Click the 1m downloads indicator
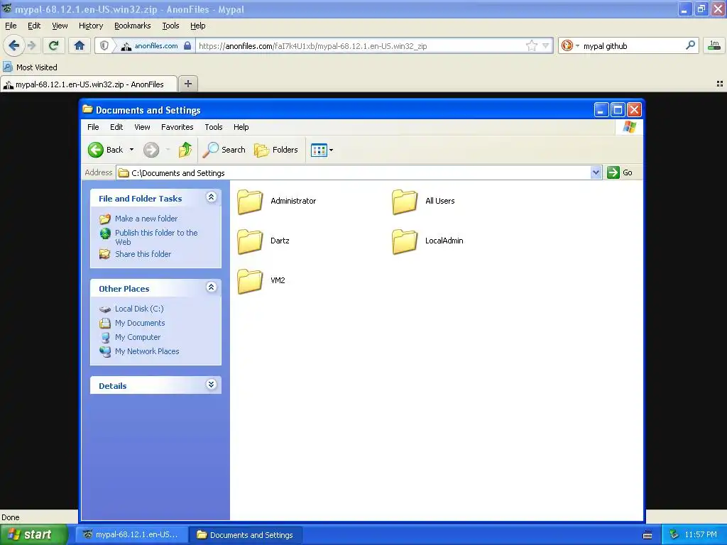The height and width of the screenshot is (545, 727). 714,45
